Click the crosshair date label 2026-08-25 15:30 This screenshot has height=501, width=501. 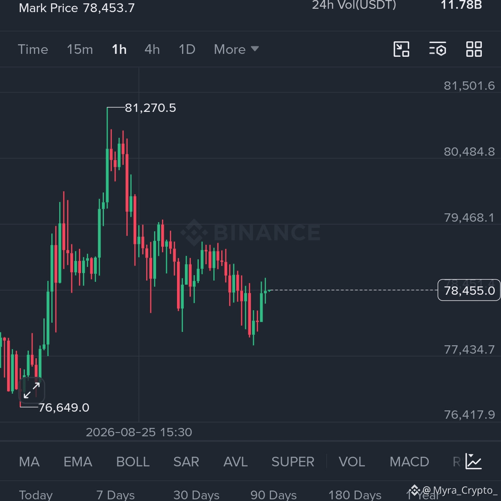[139, 432]
